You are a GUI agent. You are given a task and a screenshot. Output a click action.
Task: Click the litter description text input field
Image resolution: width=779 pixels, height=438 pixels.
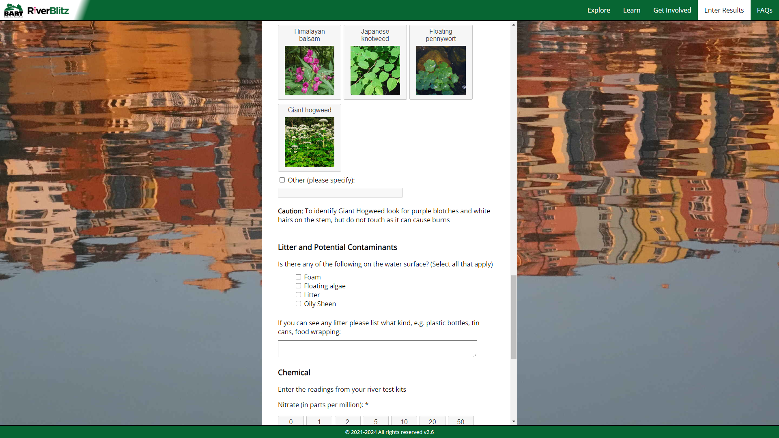coord(377,348)
